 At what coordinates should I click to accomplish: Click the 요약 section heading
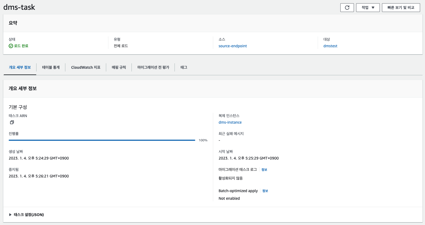click(13, 23)
